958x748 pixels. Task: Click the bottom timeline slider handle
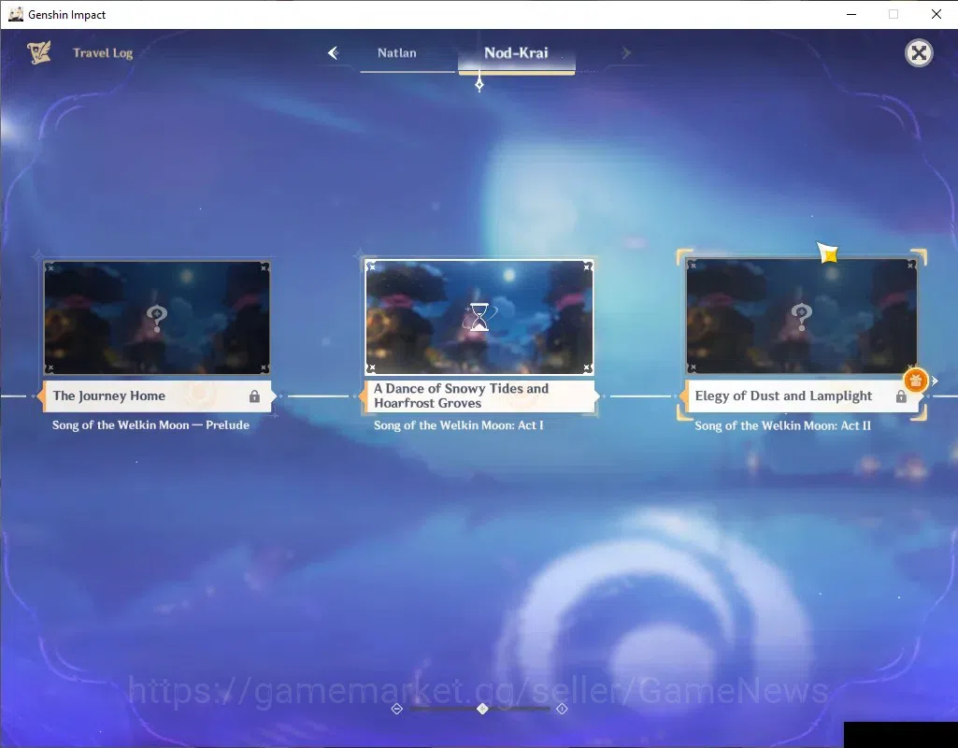pyautogui.click(x=482, y=709)
